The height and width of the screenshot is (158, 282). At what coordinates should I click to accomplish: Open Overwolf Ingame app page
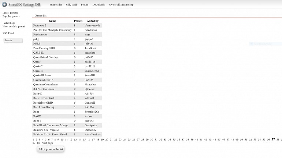(x=121, y=5)
